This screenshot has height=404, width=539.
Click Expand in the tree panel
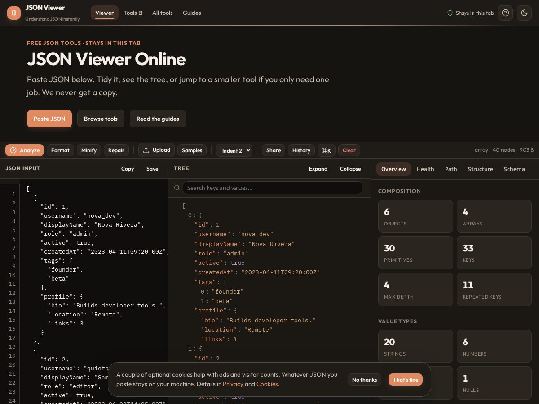click(318, 169)
